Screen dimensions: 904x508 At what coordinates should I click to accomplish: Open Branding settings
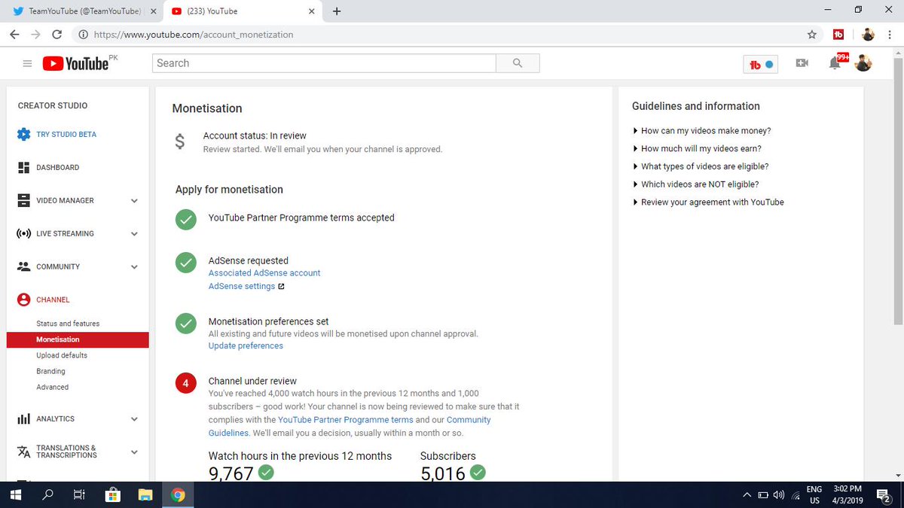click(50, 371)
